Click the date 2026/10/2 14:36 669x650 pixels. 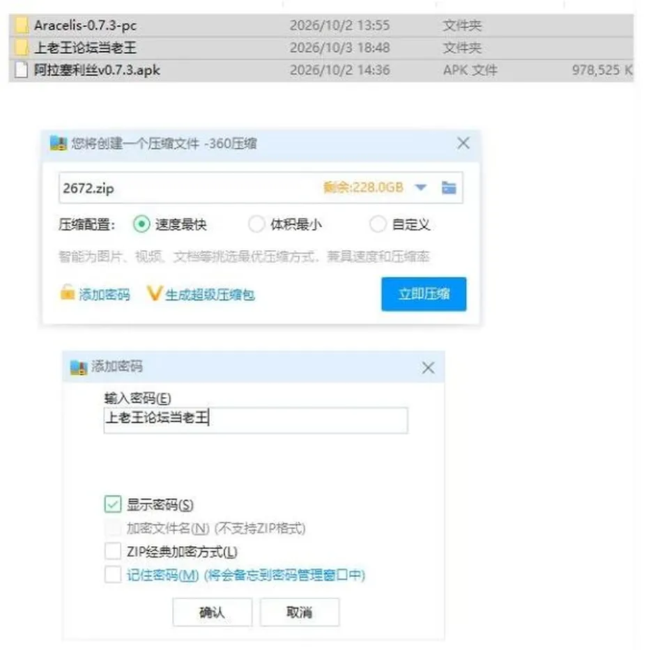tap(339, 70)
